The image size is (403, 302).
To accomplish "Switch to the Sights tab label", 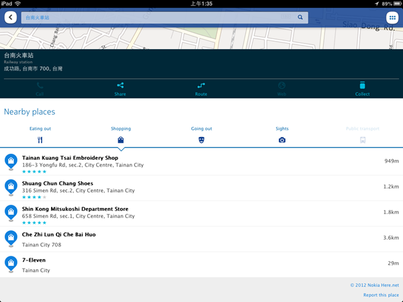I will pyautogui.click(x=282, y=129).
